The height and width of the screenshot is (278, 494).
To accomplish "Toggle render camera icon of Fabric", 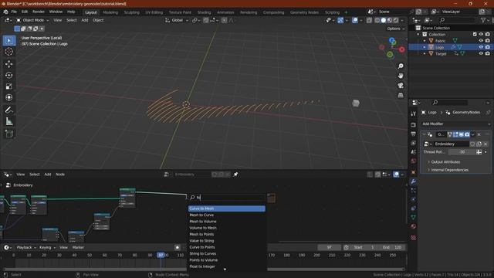I will [487, 41].
